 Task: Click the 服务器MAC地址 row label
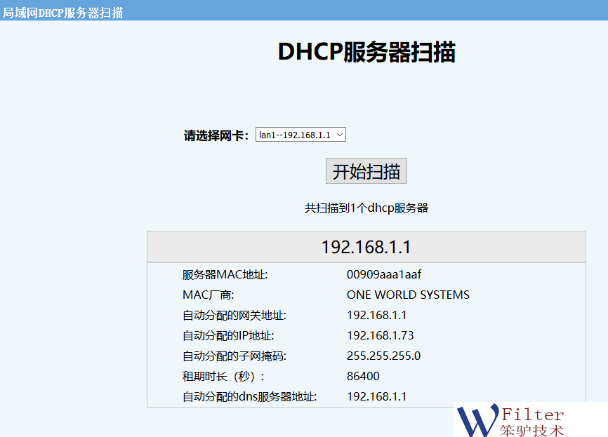point(225,274)
